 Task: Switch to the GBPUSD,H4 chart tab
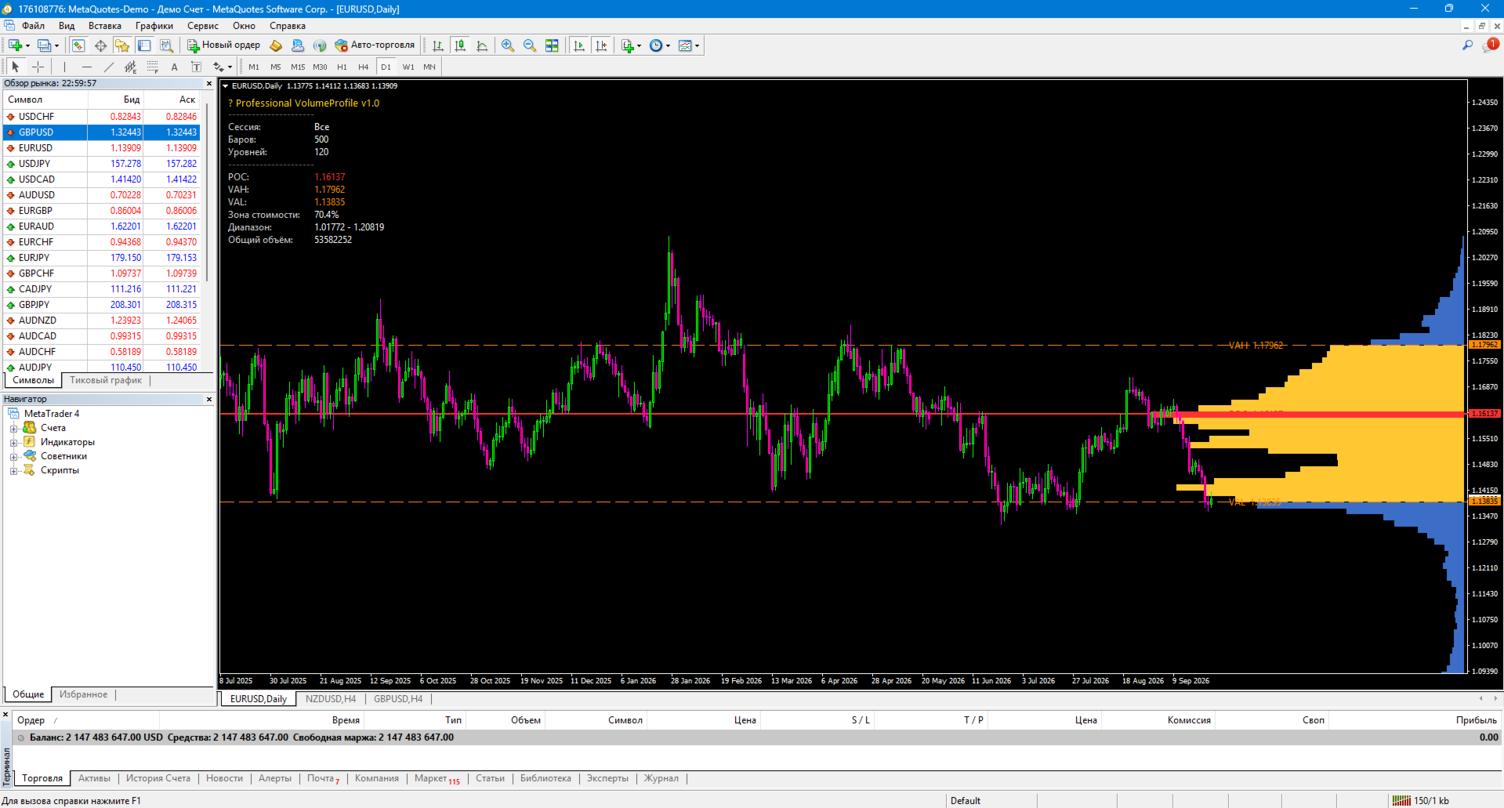(x=398, y=699)
